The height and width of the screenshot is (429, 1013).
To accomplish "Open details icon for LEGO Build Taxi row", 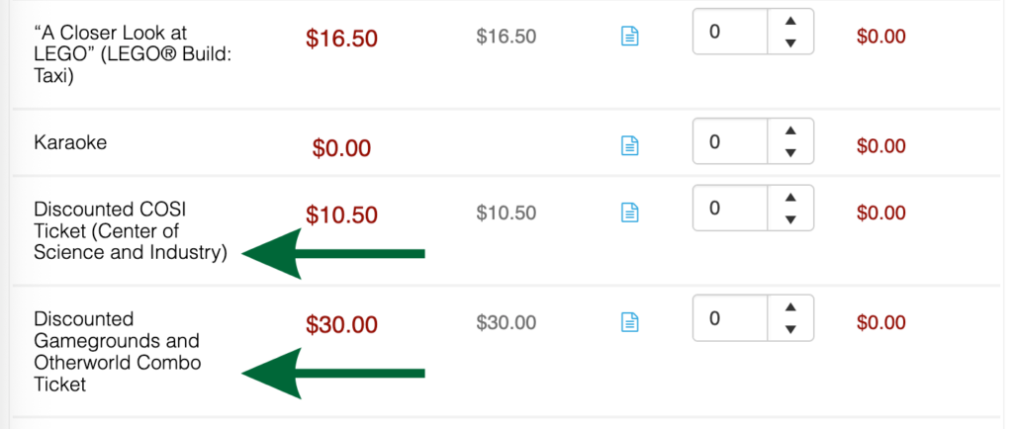I will coord(629,37).
